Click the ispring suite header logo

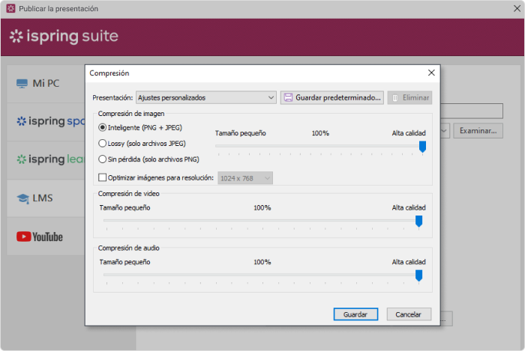pyautogui.click(x=64, y=36)
